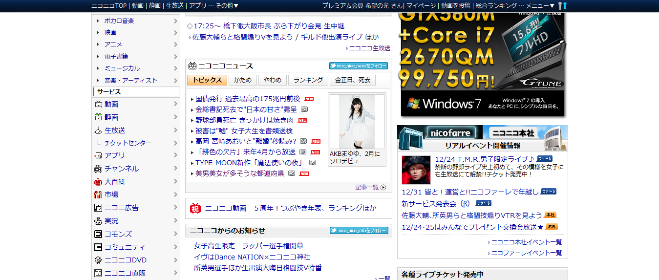Open the ランキング news tab

tap(308, 80)
